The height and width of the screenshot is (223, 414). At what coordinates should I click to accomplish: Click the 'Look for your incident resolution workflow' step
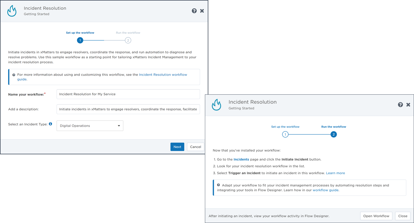[x=261, y=166]
